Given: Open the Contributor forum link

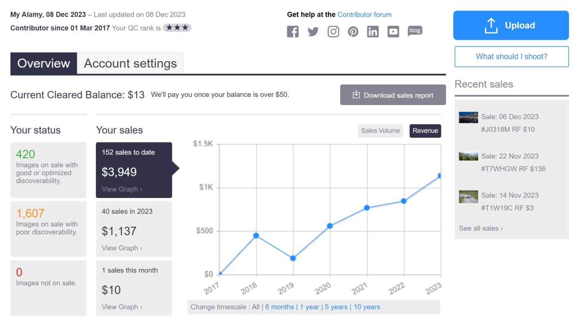Looking at the screenshot, I should click(364, 14).
